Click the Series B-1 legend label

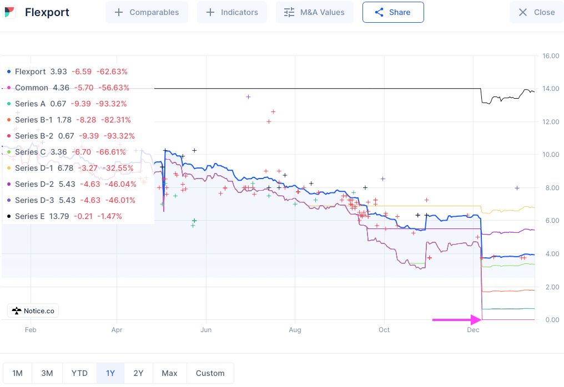pyautogui.click(x=33, y=120)
